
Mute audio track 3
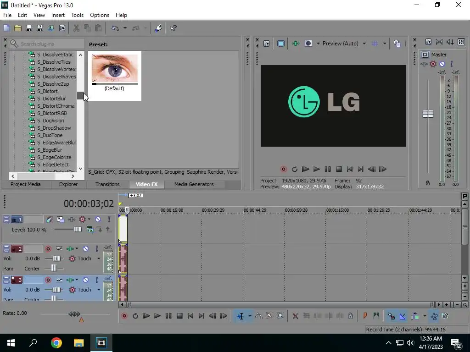click(x=85, y=280)
